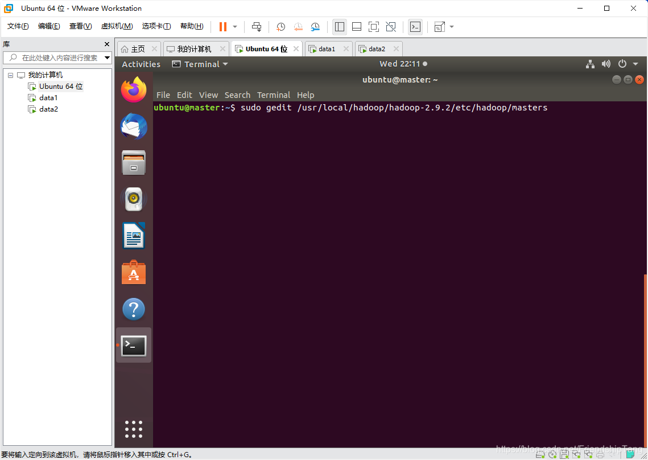Click the sudo gedit command line text
This screenshot has height=460, width=648.
pos(394,108)
